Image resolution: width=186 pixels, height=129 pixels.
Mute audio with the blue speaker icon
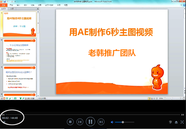point(112,122)
